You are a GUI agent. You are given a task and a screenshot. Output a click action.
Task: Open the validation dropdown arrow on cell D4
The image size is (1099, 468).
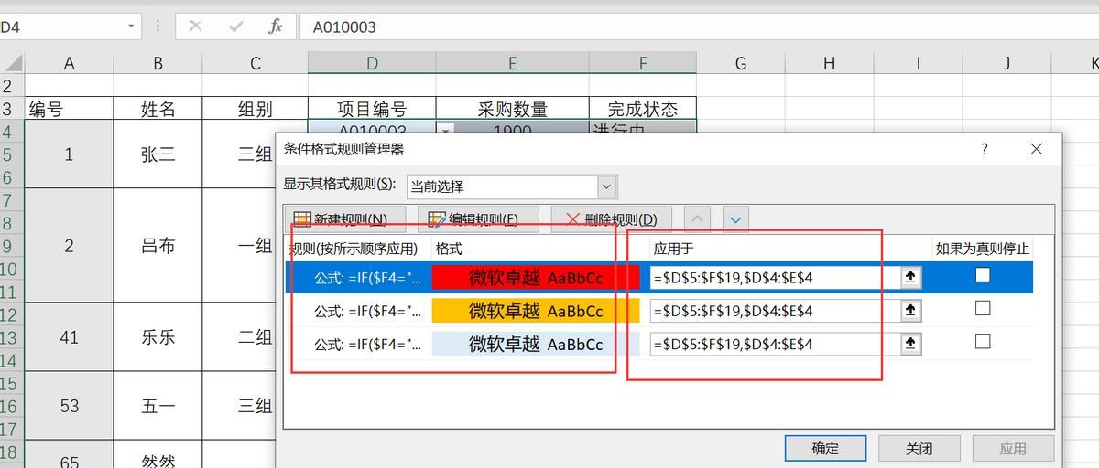(x=445, y=131)
